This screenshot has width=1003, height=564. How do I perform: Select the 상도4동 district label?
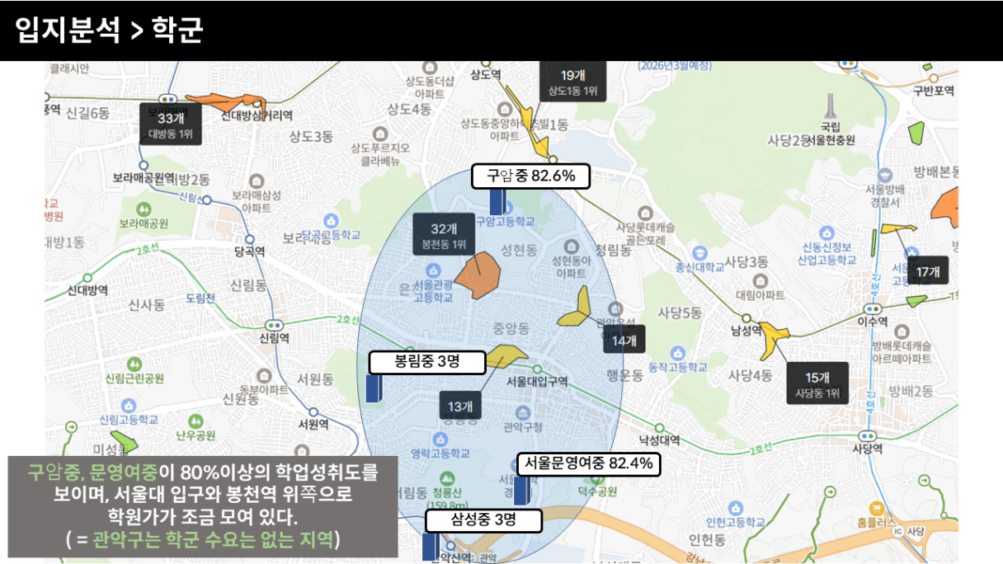point(409,109)
